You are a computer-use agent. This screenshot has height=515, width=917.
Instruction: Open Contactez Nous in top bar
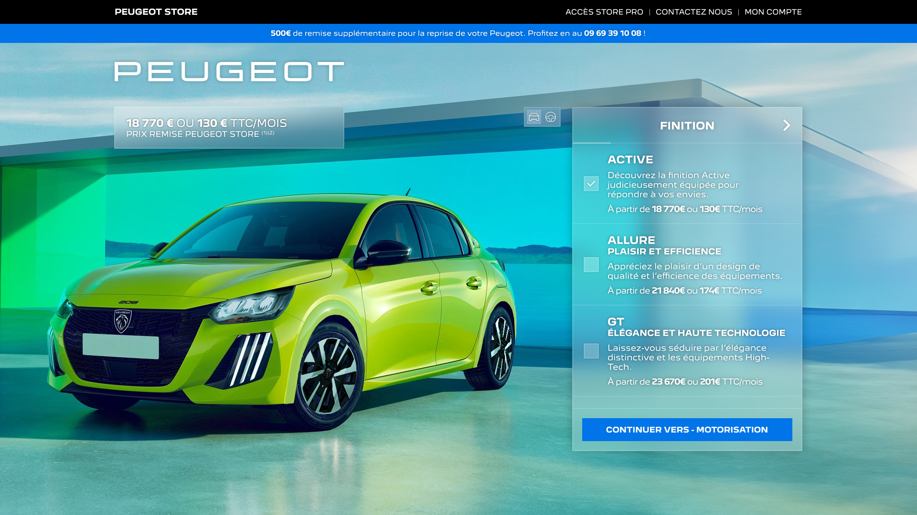pos(693,12)
